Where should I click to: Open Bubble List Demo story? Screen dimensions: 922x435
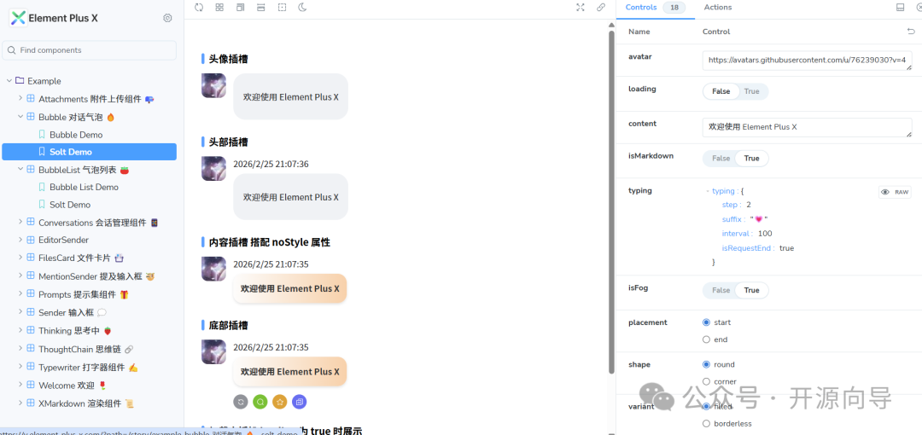tap(84, 187)
